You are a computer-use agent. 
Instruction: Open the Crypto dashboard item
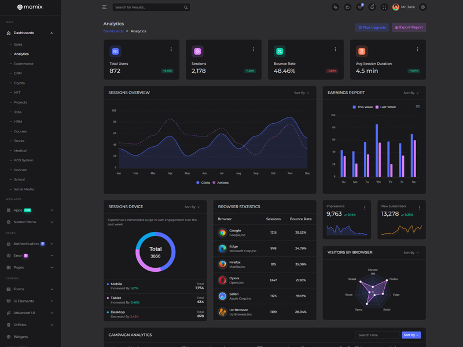click(x=19, y=83)
